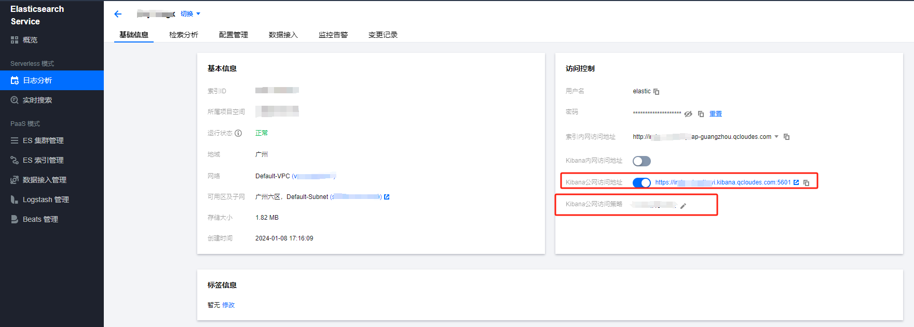914x327 pixels.
Task: Open the Kibana public access URL
Action: point(722,182)
